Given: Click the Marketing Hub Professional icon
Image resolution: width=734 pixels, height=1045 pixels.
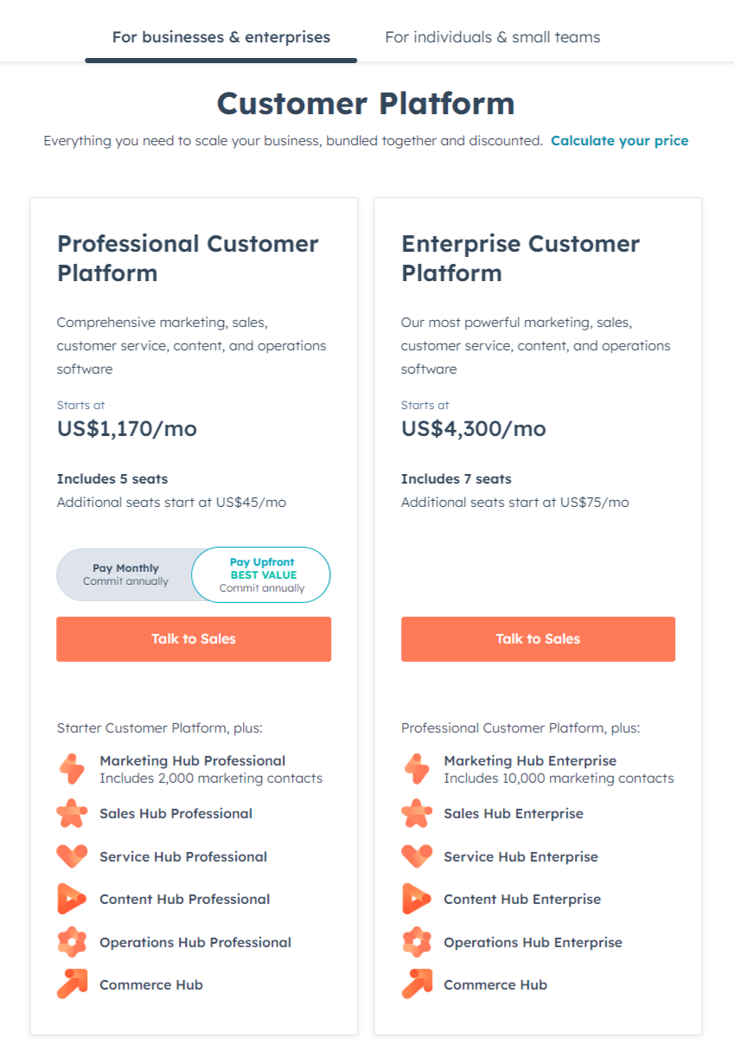Looking at the screenshot, I should 73,769.
